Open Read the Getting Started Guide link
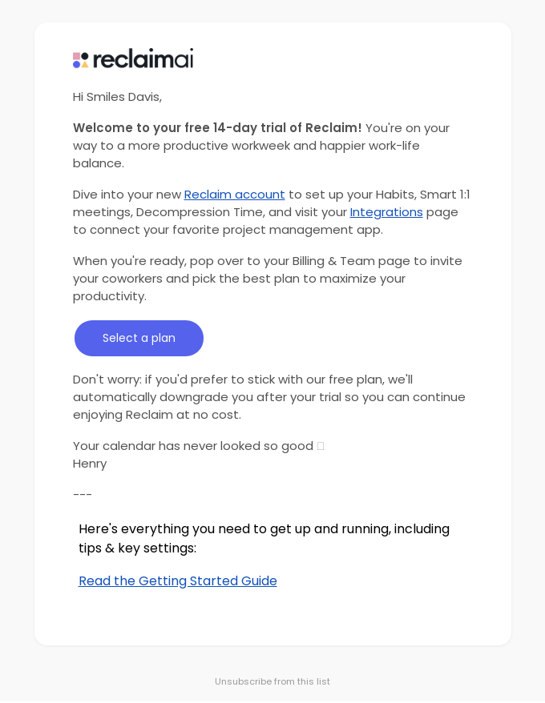 pyautogui.click(x=178, y=581)
